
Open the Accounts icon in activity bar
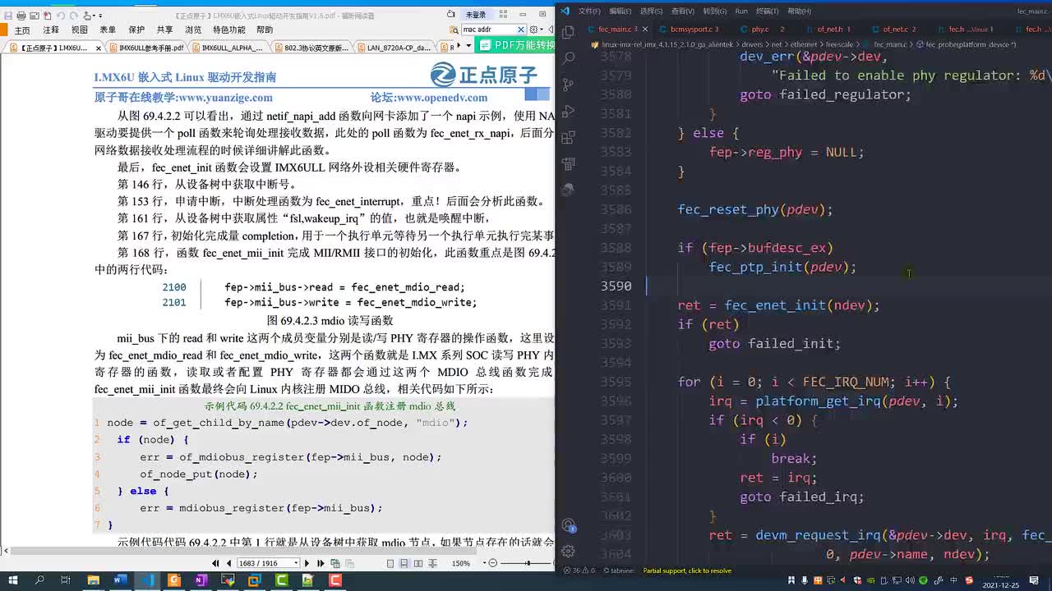click(568, 525)
